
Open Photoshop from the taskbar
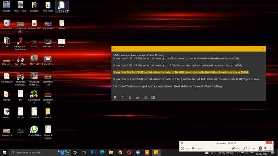93,152
